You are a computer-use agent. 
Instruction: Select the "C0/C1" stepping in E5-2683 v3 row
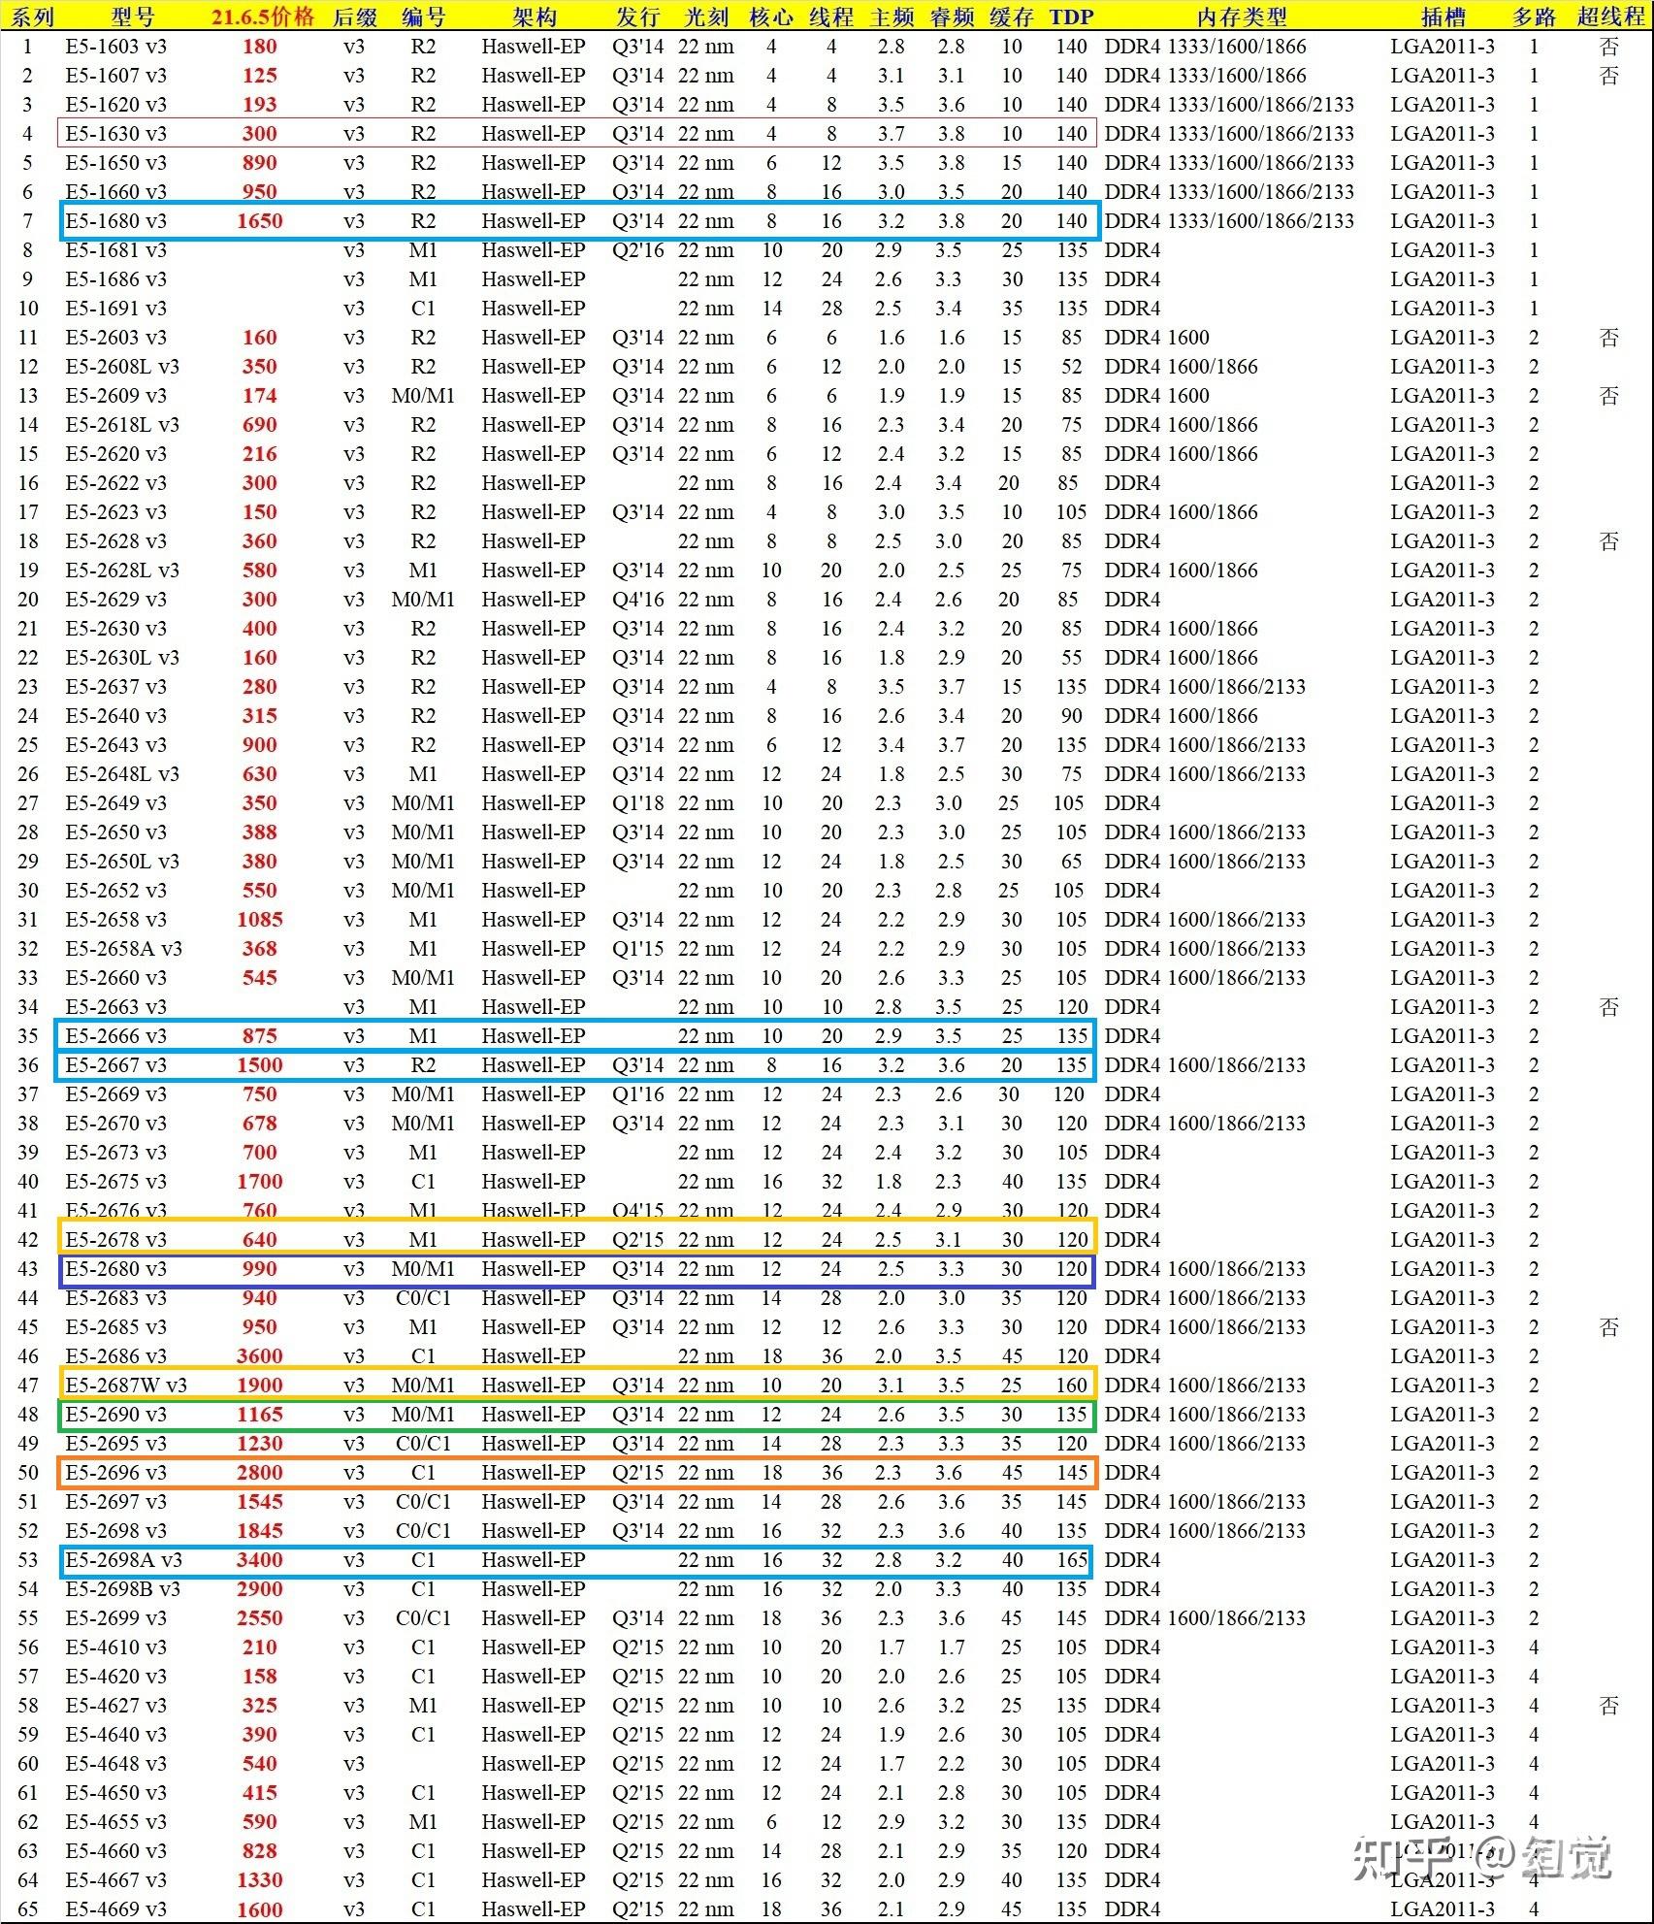(423, 1298)
